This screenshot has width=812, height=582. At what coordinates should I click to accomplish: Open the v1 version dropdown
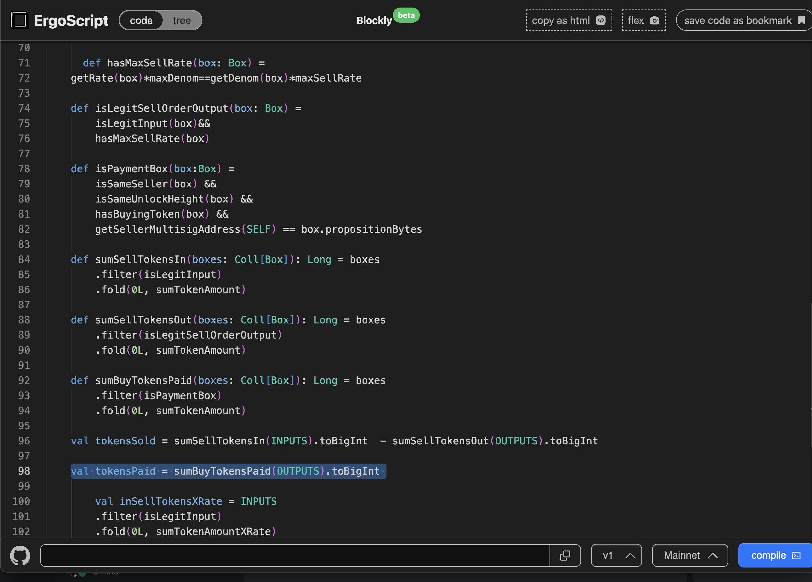(616, 556)
